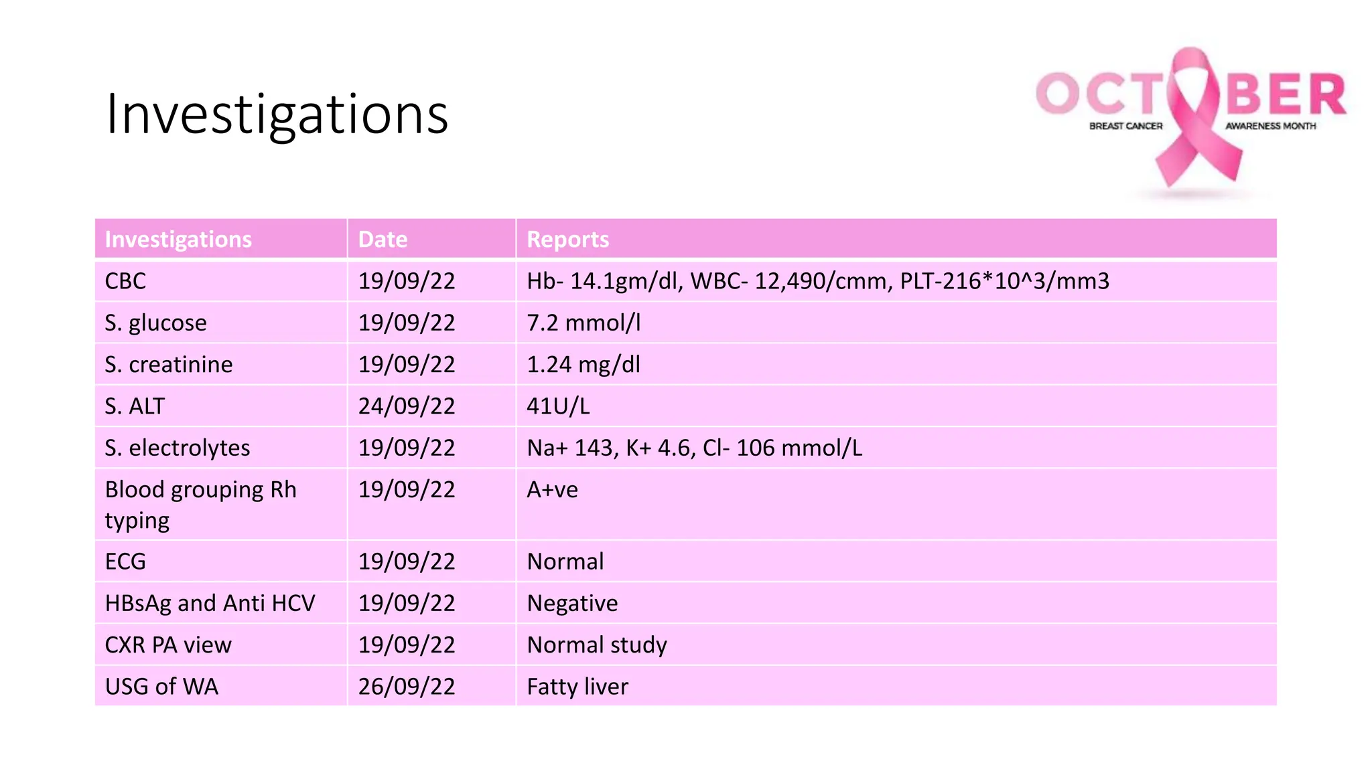Select the Normal study report cell
1372x771 pixels.
[896, 645]
